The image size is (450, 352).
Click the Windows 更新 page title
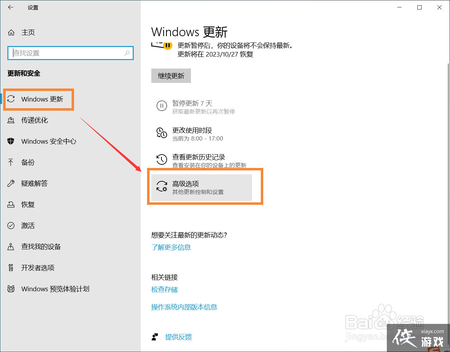(x=190, y=32)
